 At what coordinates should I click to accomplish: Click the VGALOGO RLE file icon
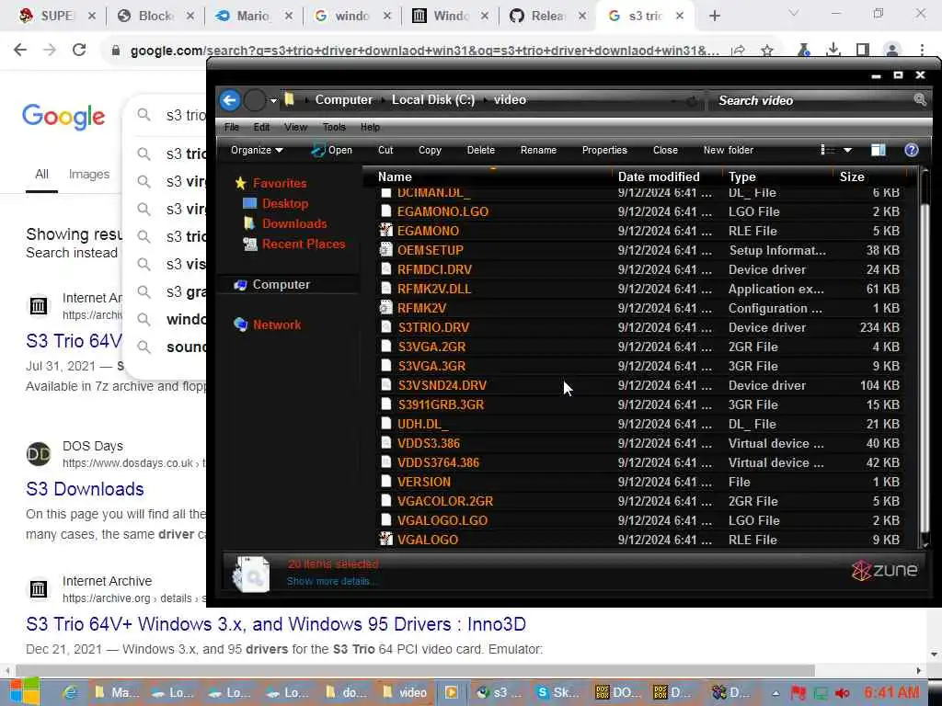click(385, 539)
